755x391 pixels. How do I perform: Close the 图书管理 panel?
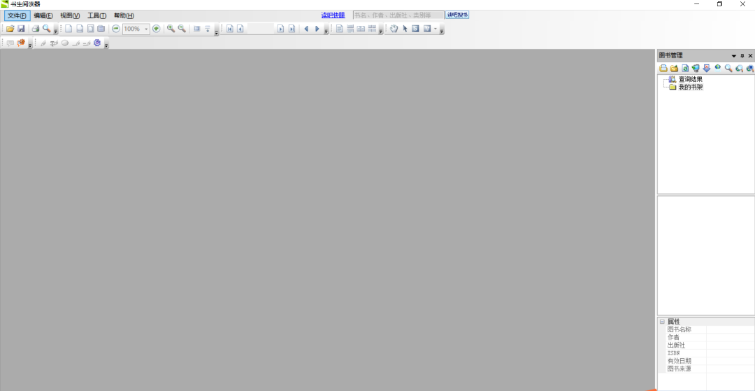pos(750,56)
